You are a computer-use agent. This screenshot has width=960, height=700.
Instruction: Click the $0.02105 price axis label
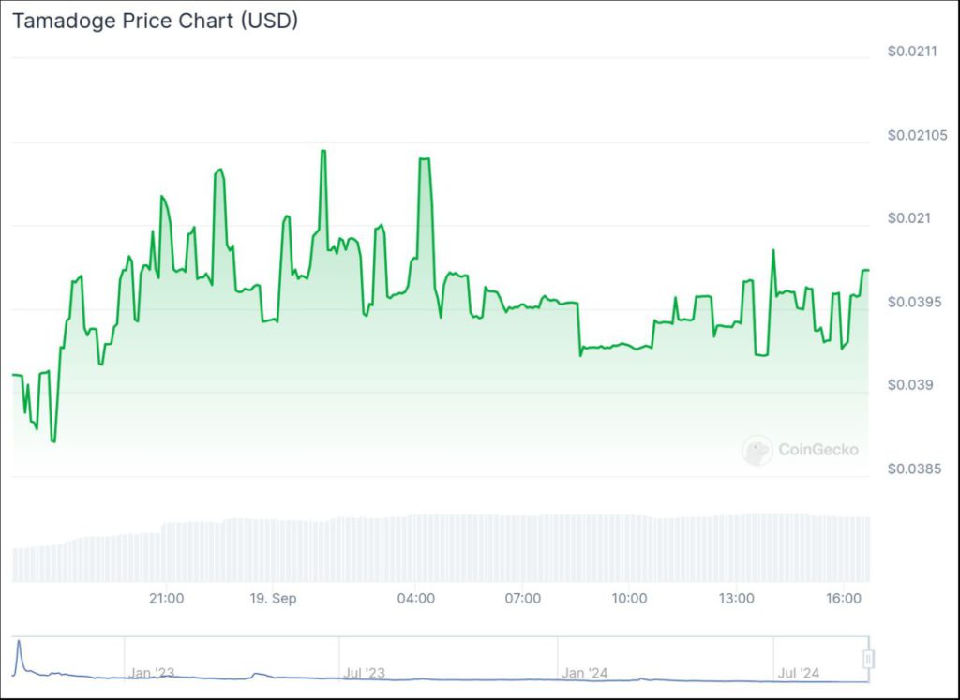click(917, 135)
